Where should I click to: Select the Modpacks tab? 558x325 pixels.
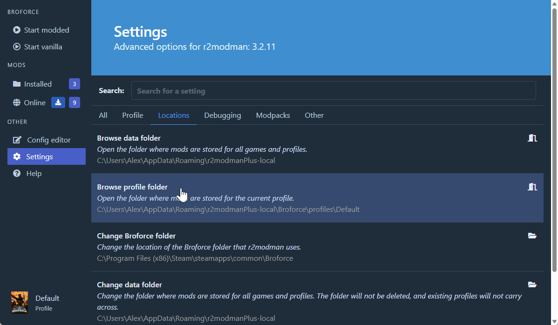pyautogui.click(x=273, y=115)
